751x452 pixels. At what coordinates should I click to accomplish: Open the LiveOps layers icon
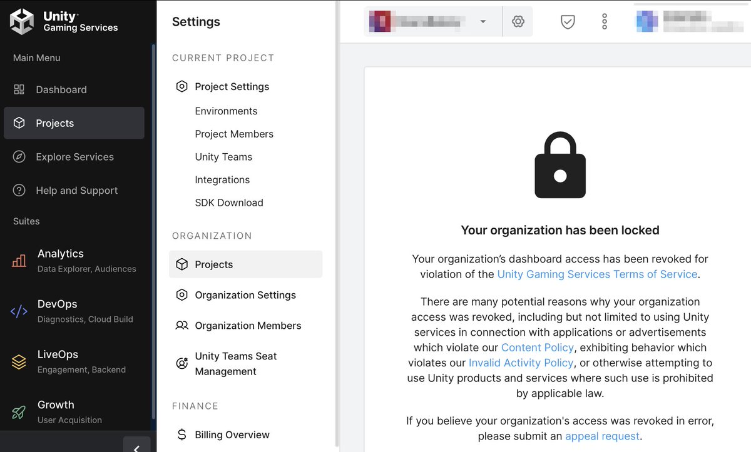click(x=19, y=361)
